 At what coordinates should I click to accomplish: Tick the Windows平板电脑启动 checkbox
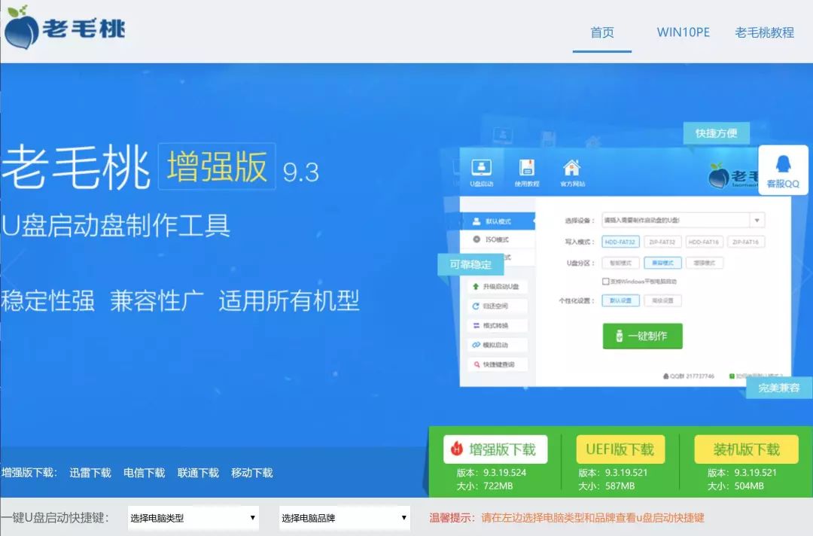coord(605,282)
